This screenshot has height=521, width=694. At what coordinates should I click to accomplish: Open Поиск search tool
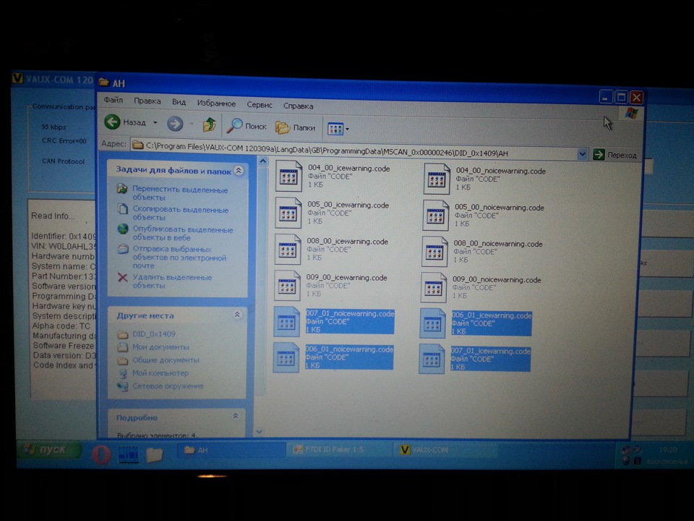click(247, 126)
